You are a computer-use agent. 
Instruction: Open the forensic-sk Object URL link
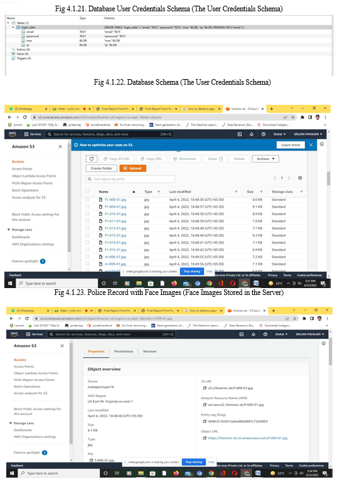coord(248,438)
